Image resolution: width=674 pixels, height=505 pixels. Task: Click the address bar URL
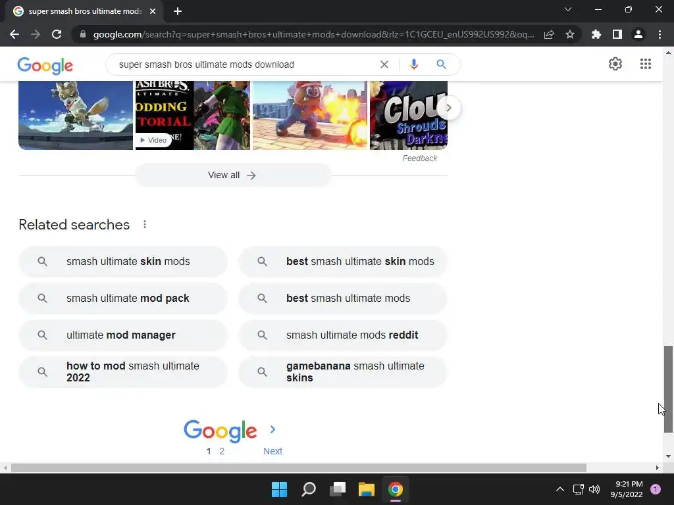pyautogui.click(x=314, y=34)
